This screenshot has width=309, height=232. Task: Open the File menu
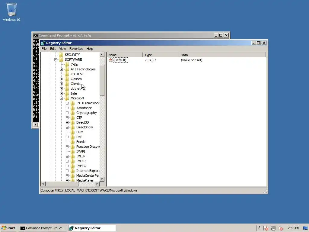(x=44, y=49)
